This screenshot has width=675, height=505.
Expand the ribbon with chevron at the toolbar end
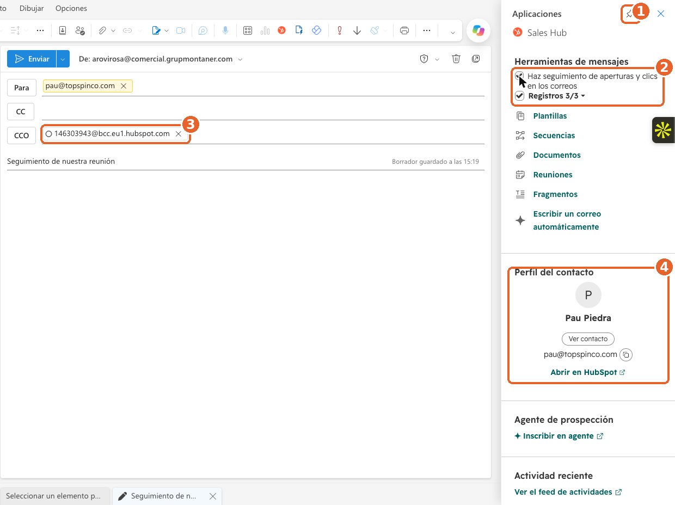452,32
